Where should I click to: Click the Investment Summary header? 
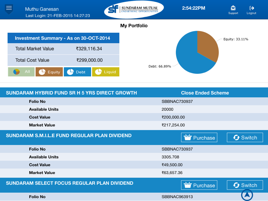[64, 38]
